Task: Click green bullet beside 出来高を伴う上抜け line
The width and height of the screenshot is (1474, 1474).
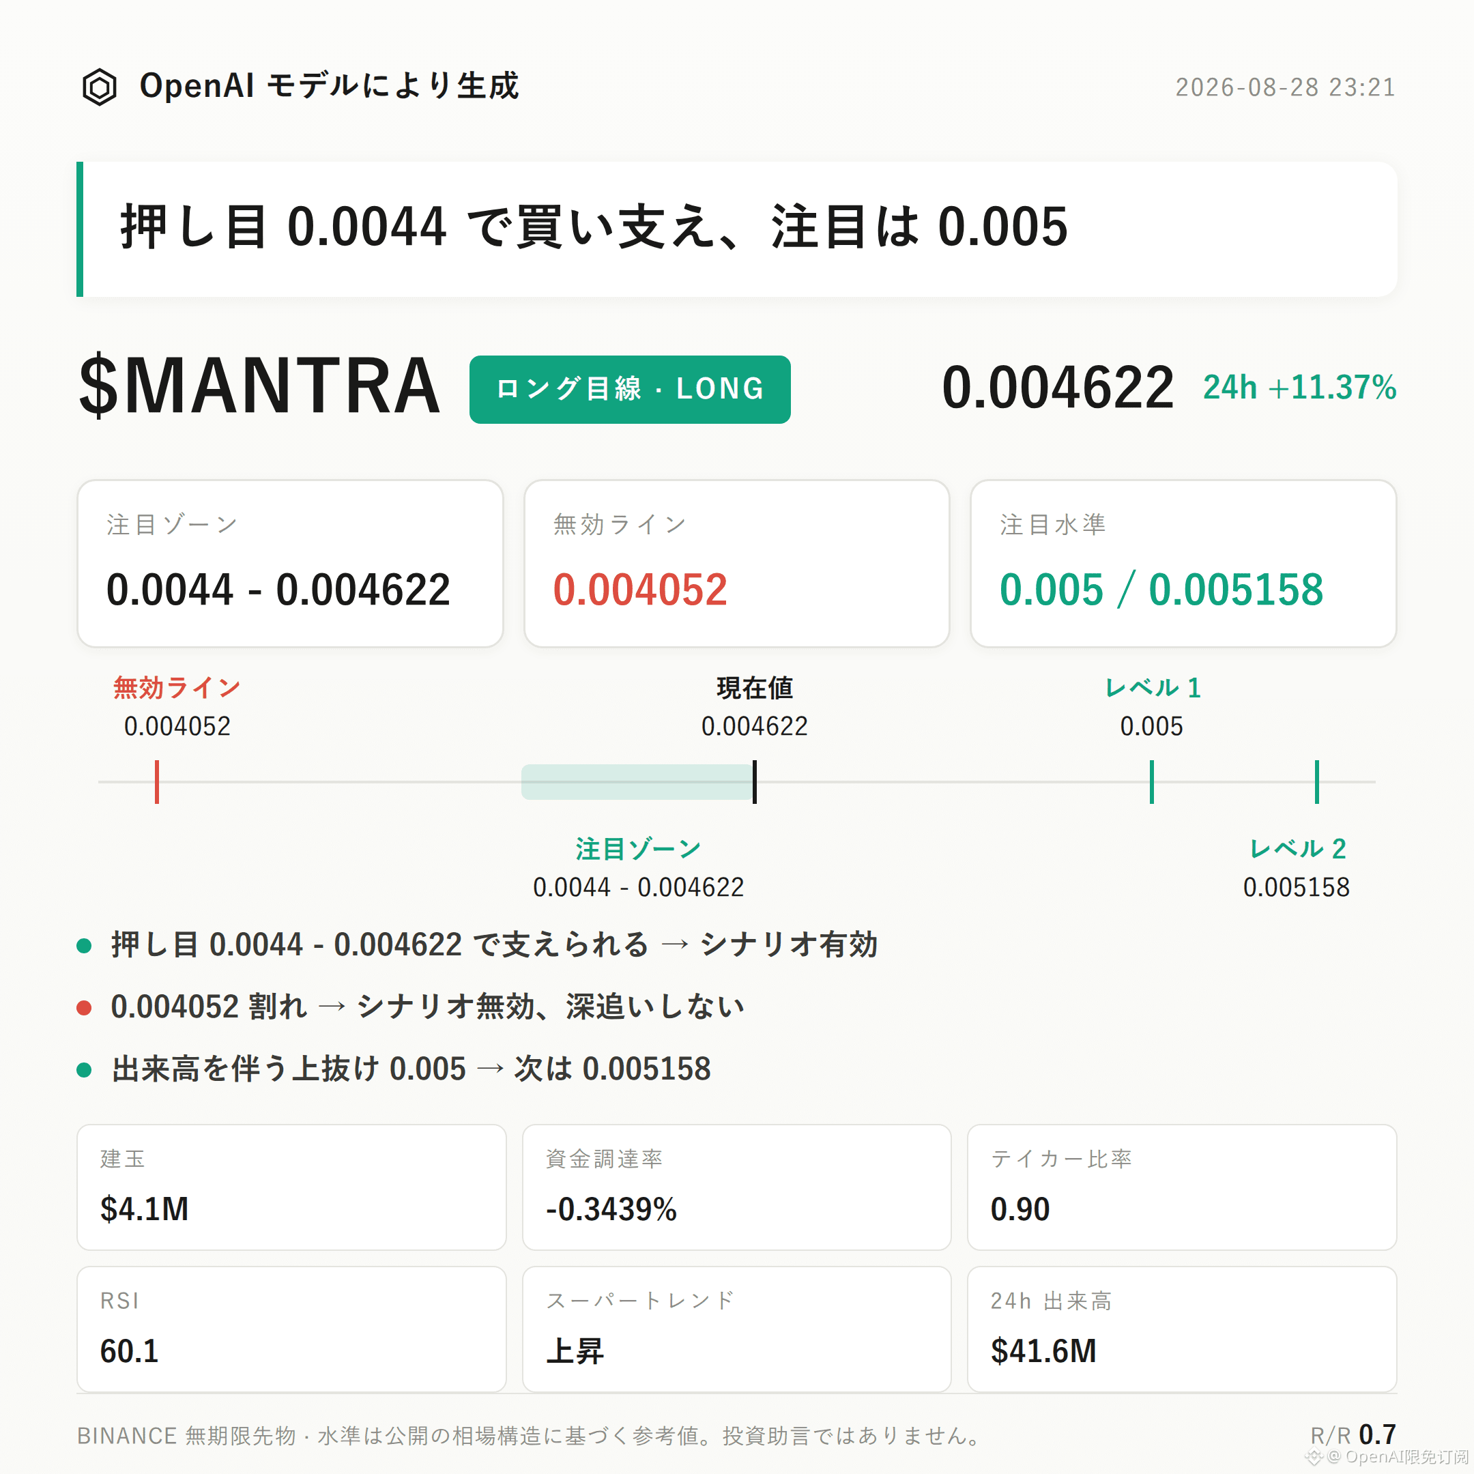Action: click(x=84, y=1069)
